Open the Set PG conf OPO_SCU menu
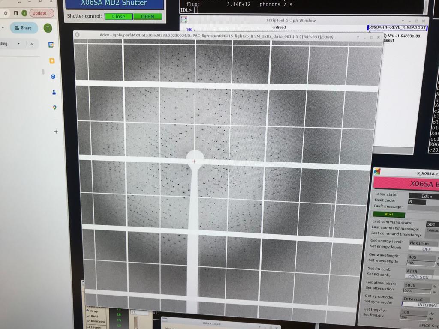 (418, 277)
